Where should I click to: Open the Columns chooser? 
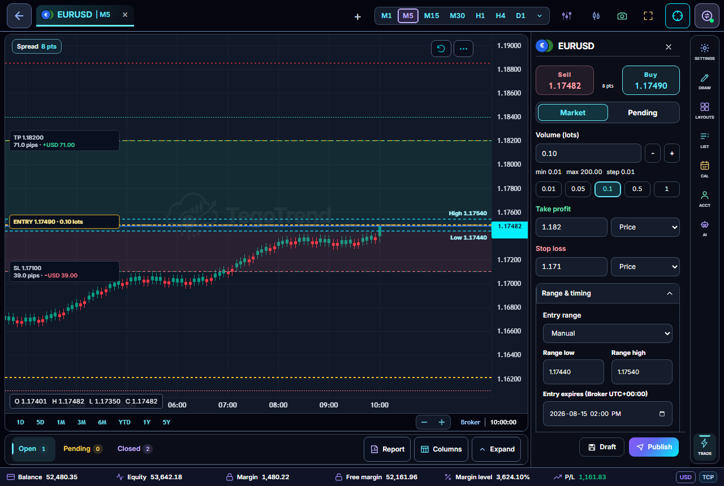pyautogui.click(x=441, y=449)
